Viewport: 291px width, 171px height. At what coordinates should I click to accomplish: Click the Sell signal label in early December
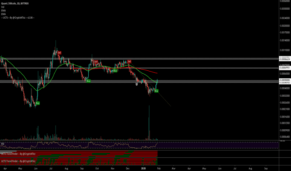tap(129, 61)
